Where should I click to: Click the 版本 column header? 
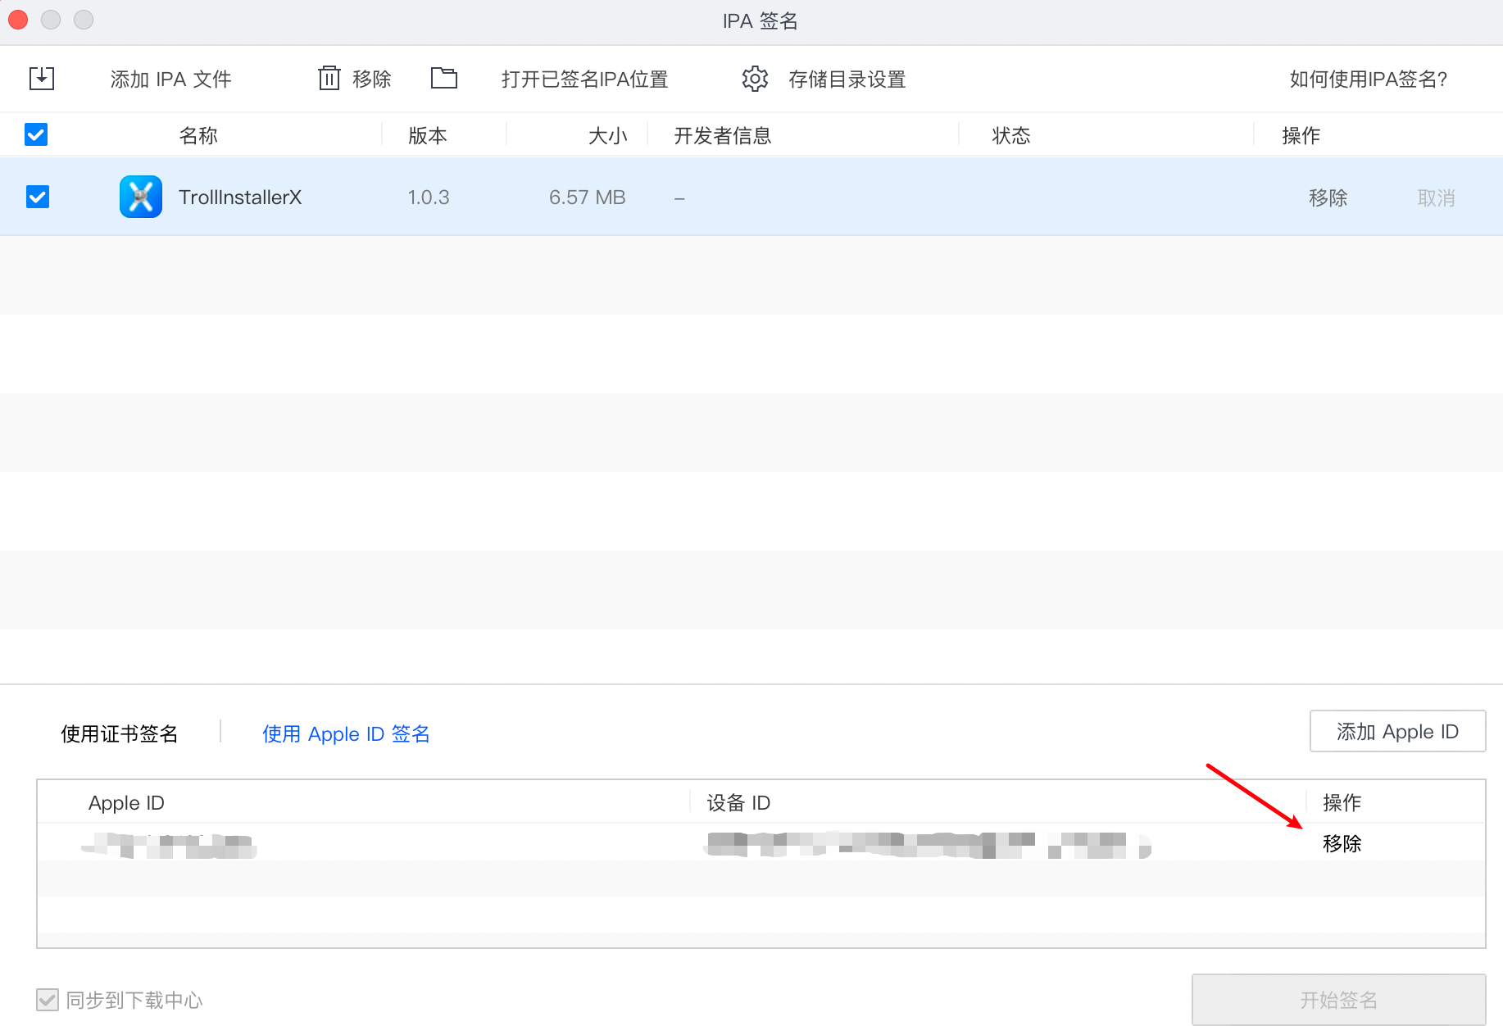click(428, 135)
